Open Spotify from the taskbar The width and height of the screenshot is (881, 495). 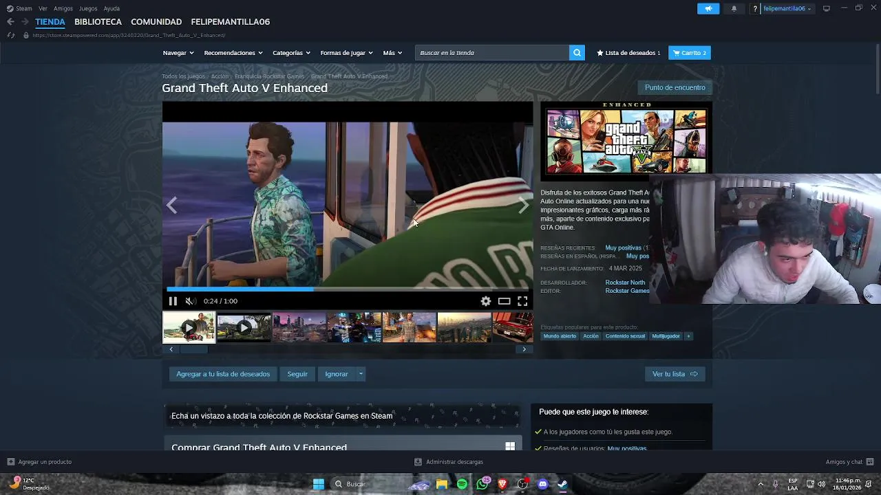462,484
